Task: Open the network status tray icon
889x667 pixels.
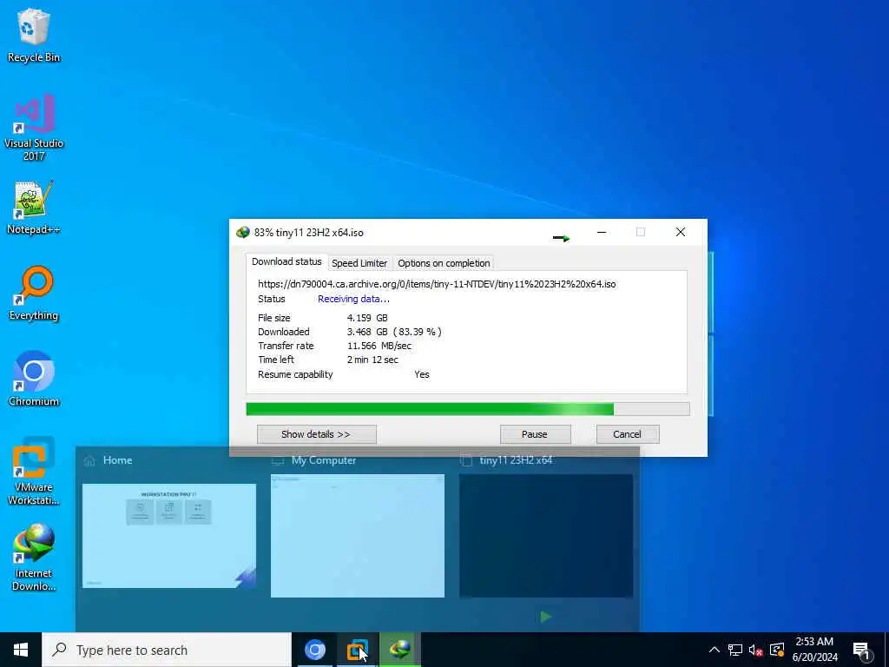Action: [735, 650]
